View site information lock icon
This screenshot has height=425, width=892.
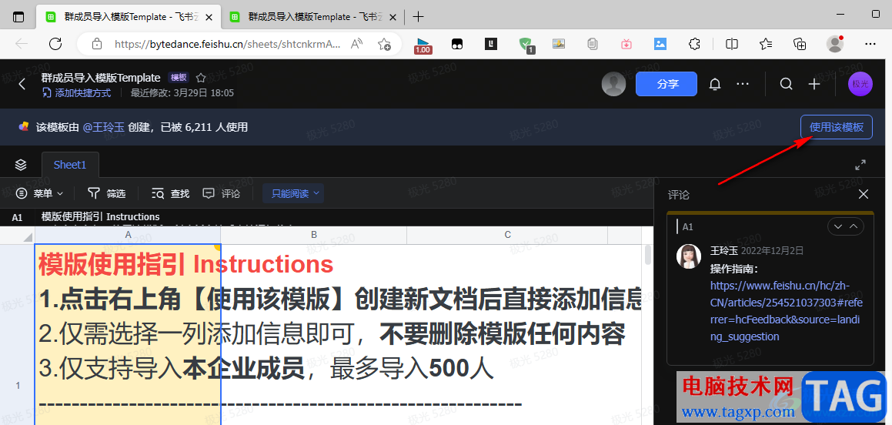[x=97, y=44]
